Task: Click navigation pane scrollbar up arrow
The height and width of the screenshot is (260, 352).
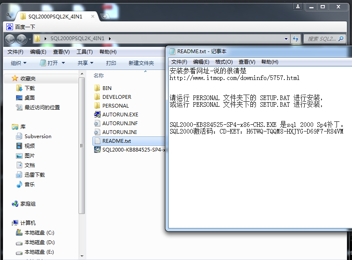Action: tap(82, 74)
